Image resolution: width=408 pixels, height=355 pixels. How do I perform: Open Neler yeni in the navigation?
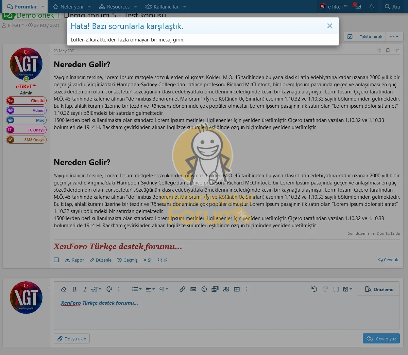click(68, 6)
